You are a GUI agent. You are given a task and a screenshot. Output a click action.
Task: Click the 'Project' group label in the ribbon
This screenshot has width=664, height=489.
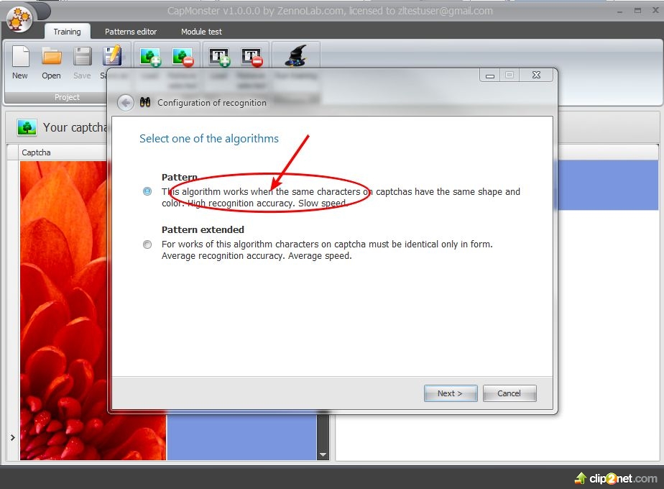coord(67,97)
